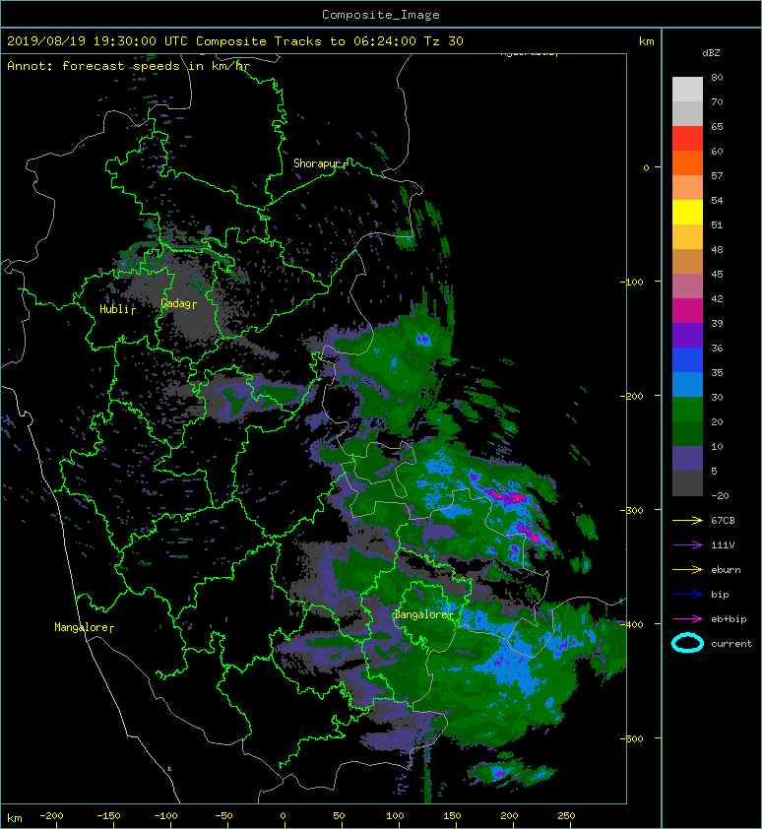The height and width of the screenshot is (829, 762).
Task: Click the 'current' legend label
Action: point(731,644)
